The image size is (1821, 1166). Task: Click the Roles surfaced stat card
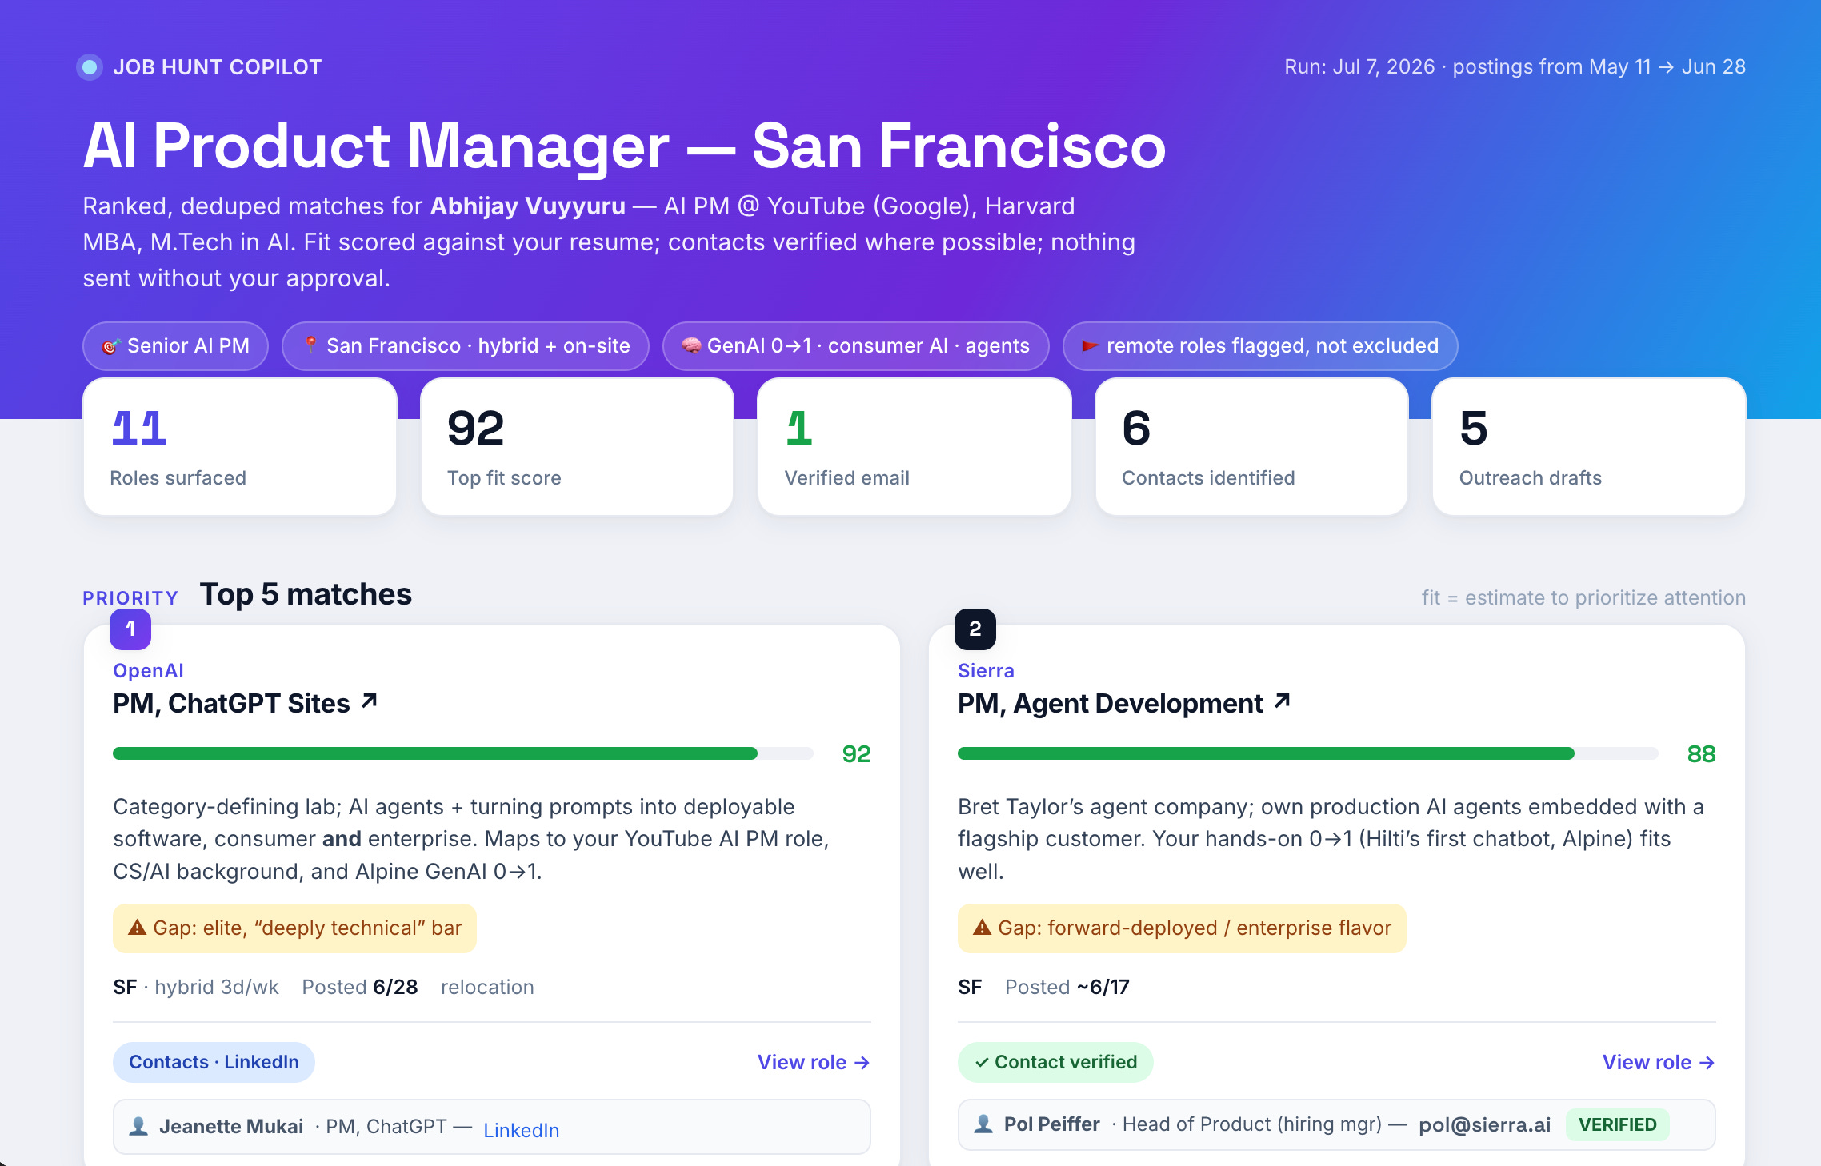pyautogui.click(x=240, y=447)
